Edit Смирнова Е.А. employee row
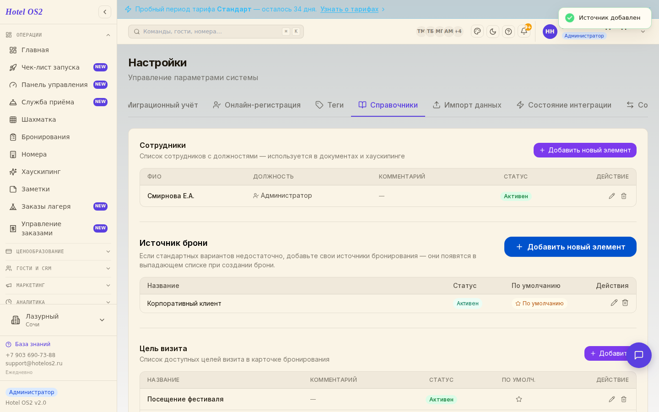The image size is (659, 412). point(612,196)
